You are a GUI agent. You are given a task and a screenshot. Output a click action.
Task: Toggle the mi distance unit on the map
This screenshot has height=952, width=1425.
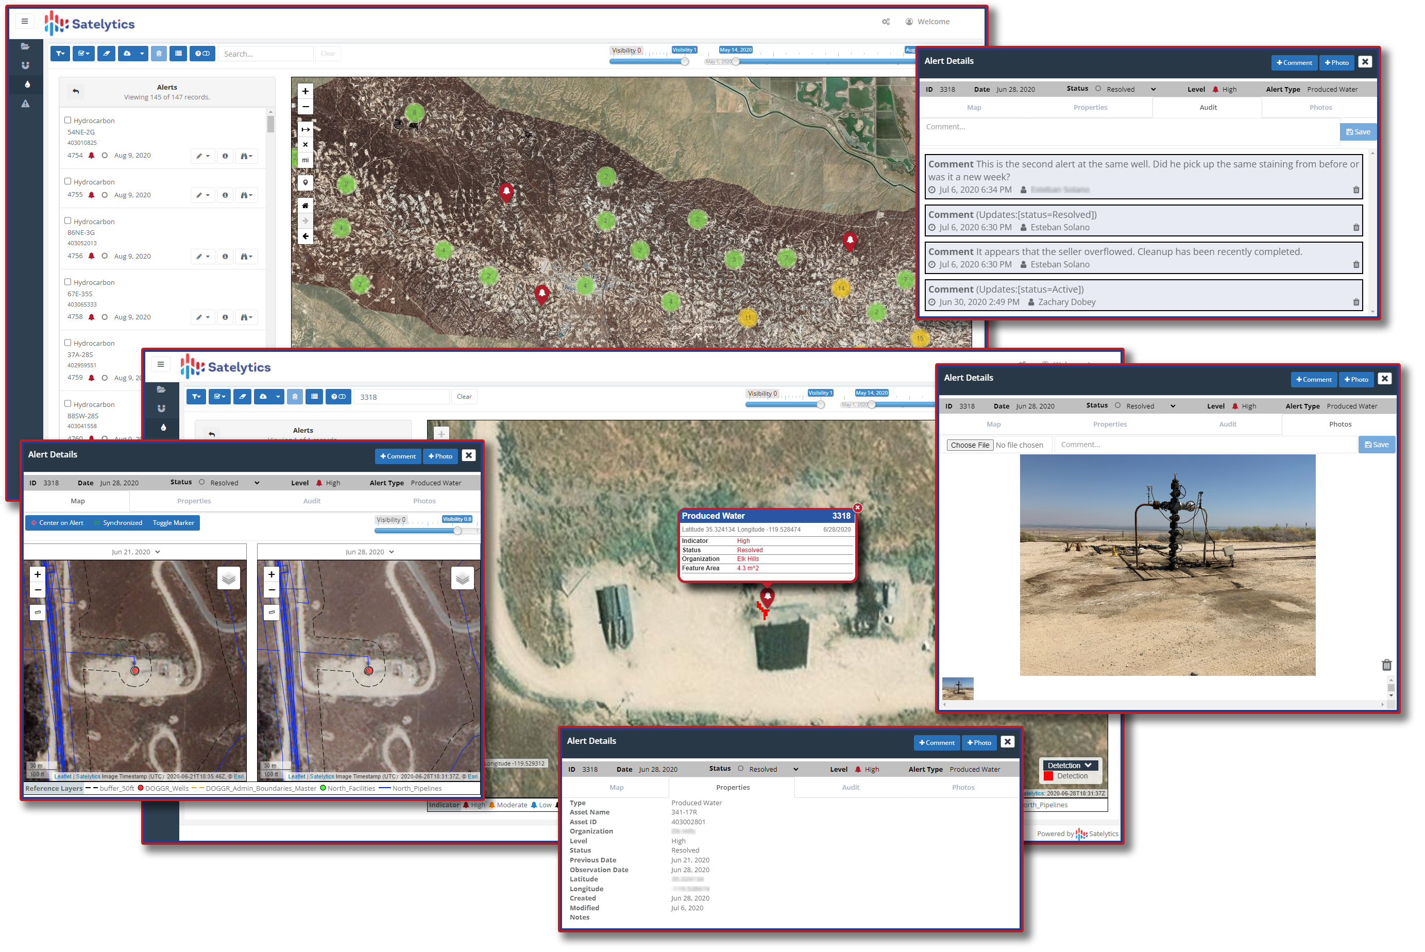point(305,160)
